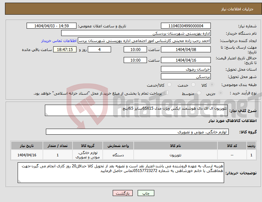Image resolution: width=262 pixels, height=202 pixels.
Task: Click the دستگاه unit cell
Action: pos(118,155)
